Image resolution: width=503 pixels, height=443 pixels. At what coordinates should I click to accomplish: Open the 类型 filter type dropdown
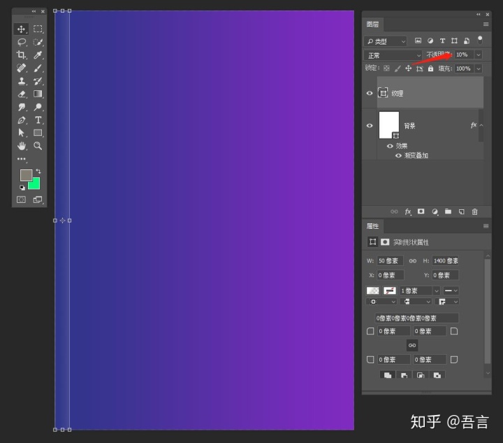point(385,41)
